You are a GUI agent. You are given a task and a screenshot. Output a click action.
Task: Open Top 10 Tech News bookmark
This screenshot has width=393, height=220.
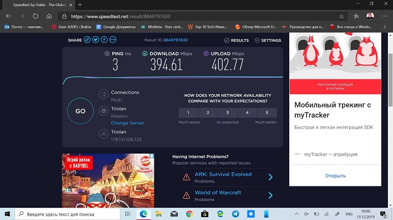[207, 27]
